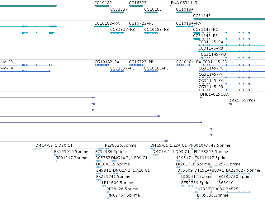Select the EK221741.5prime EST label
Screen dimensions: 265x200
click(x=113, y=177)
